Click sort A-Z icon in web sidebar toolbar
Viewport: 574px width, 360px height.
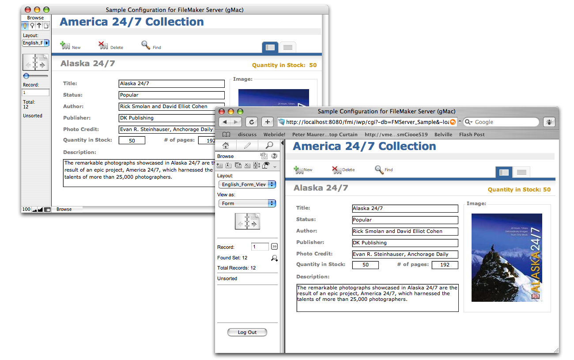tap(257, 165)
